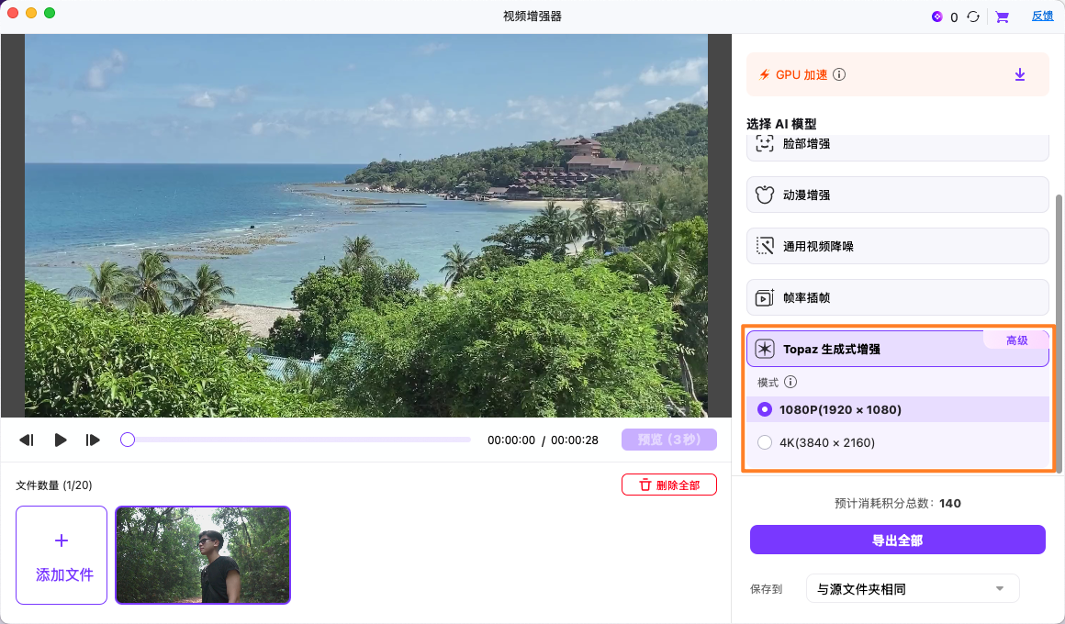Open the shopping cart
This screenshot has width=1065, height=624.
pyautogui.click(x=1002, y=16)
